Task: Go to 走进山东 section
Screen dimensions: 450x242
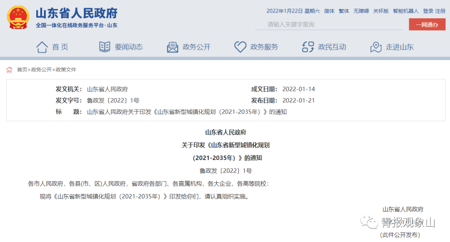Action: click(400, 47)
